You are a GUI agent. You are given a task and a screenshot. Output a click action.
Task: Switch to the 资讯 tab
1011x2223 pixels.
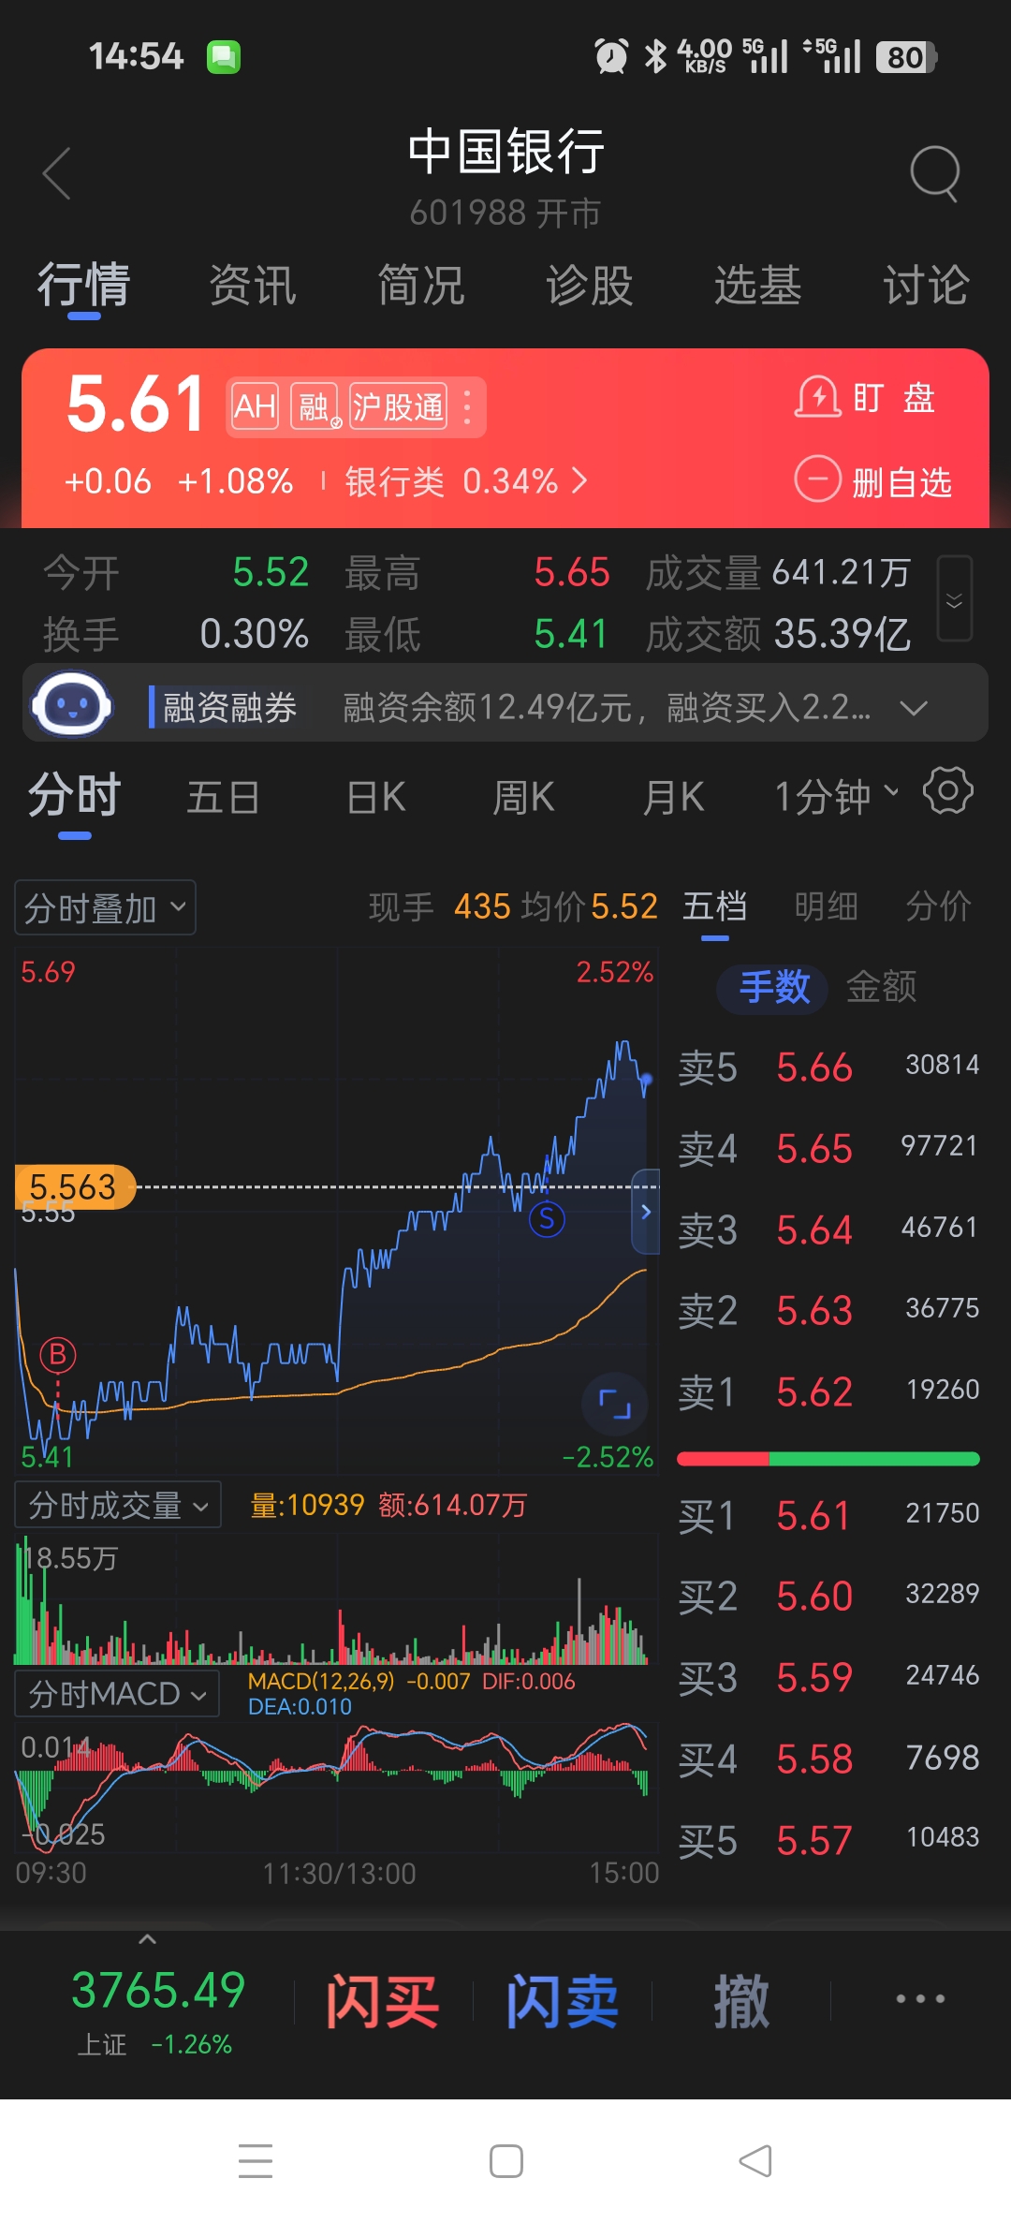(x=252, y=286)
